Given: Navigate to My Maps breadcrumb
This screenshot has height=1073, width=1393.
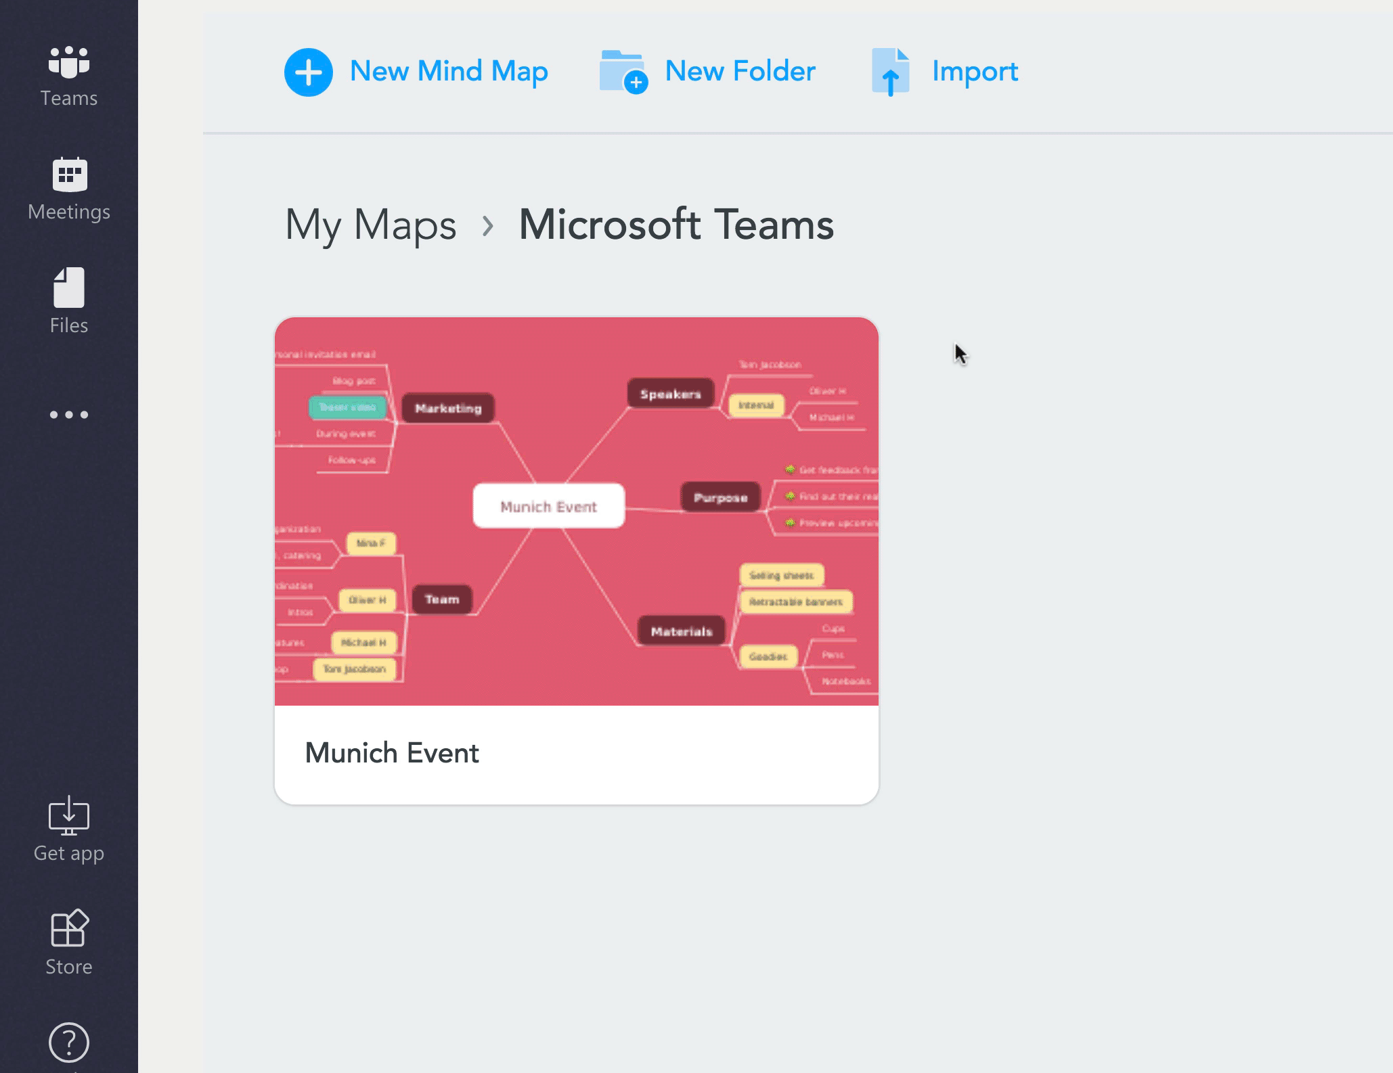Looking at the screenshot, I should pos(371,225).
